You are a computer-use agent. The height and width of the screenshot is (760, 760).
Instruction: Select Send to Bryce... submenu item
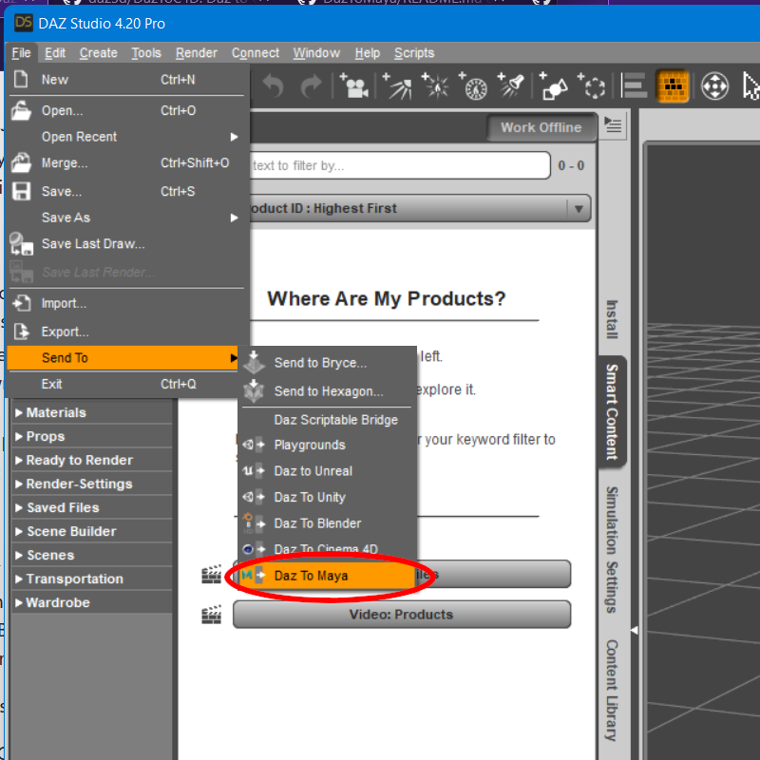coord(327,363)
